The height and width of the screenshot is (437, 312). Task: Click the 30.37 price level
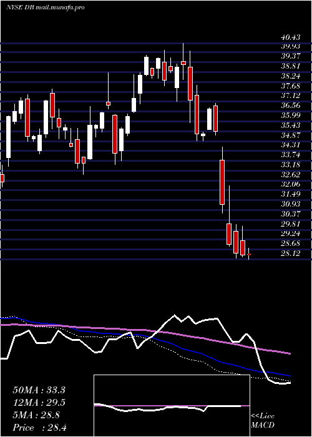coord(290,214)
